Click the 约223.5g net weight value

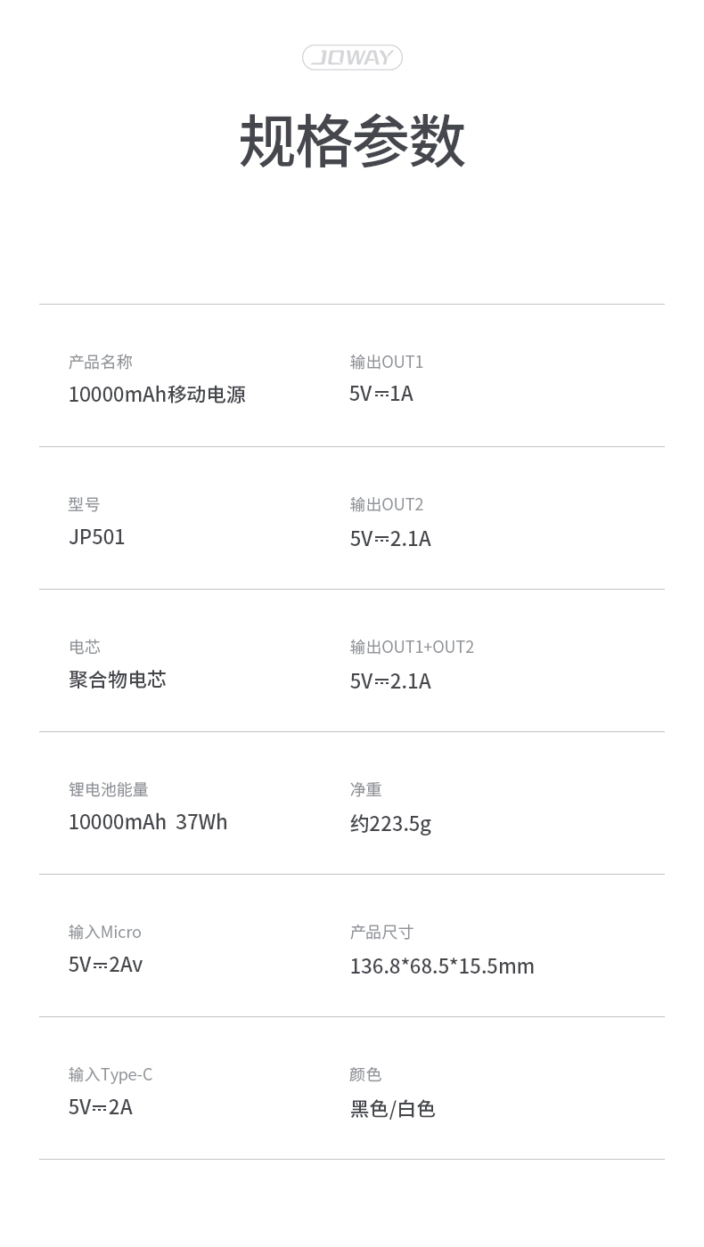click(x=390, y=824)
